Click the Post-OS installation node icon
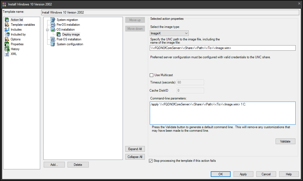The height and width of the screenshot is (181, 303). (x=53, y=39)
